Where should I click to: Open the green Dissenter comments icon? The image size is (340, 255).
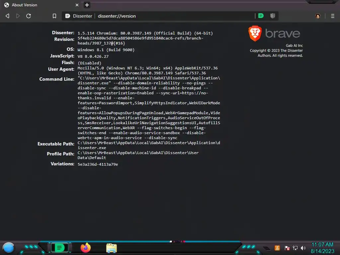tap(261, 16)
